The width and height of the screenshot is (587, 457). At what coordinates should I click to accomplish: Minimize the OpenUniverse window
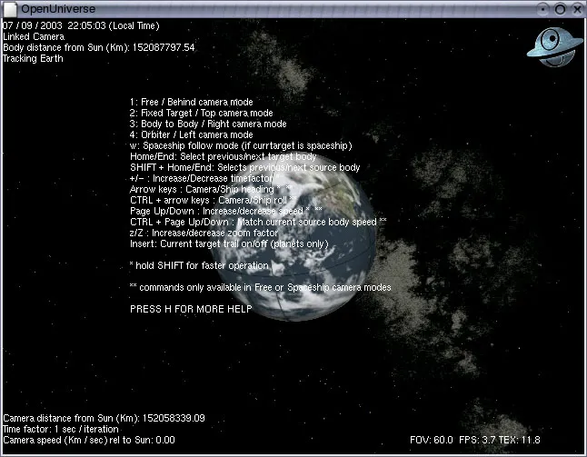coord(542,9)
